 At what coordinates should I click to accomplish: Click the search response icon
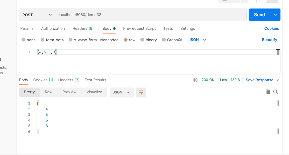[x=275, y=92]
